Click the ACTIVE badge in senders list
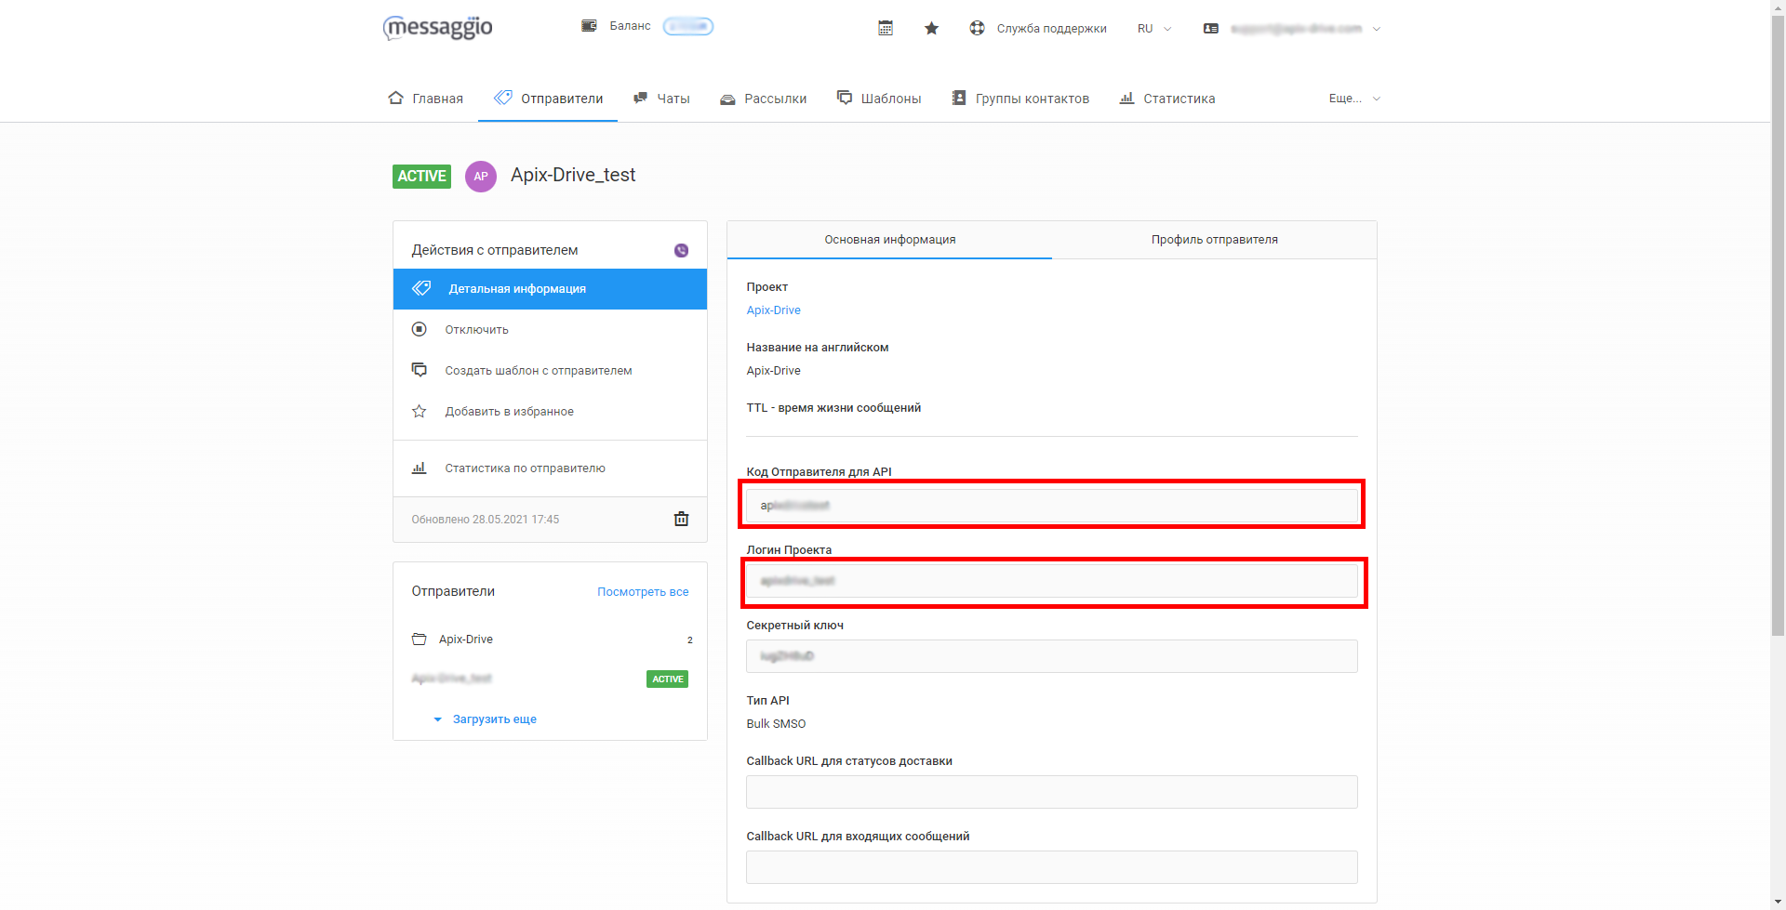The height and width of the screenshot is (910, 1786). click(667, 679)
